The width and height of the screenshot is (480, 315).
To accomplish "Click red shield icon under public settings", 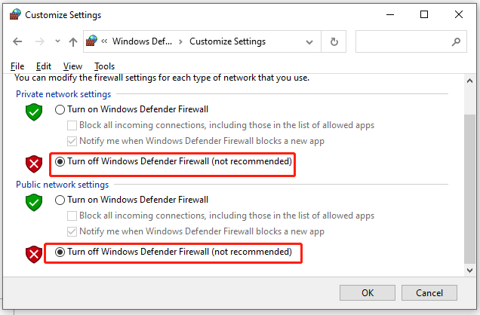I will click(x=34, y=255).
